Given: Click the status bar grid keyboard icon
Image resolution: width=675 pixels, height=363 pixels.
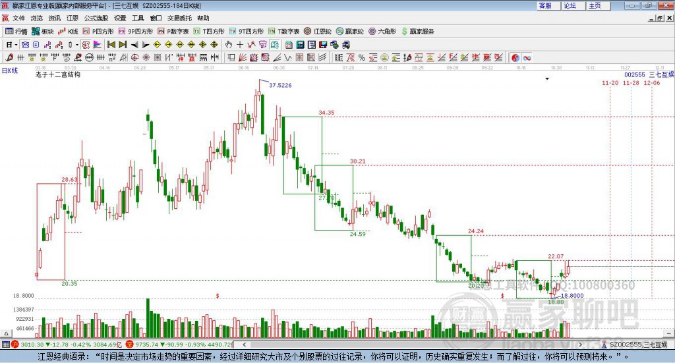Looking at the screenshot, I should 5,345.
